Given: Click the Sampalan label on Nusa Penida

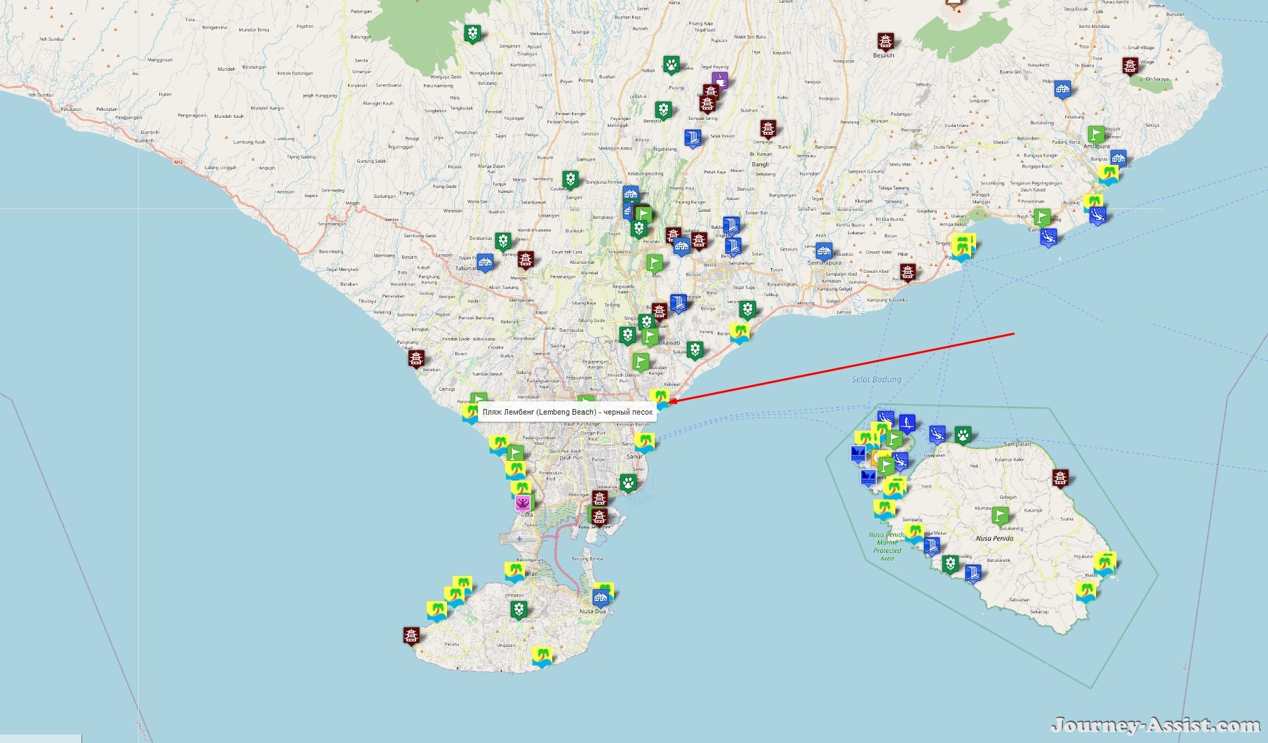Looking at the screenshot, I should point(1017,444).
